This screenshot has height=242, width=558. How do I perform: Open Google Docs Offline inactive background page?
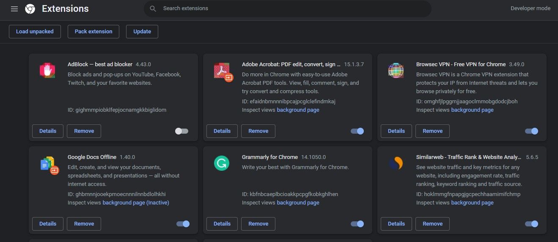(x=136, y=203)
